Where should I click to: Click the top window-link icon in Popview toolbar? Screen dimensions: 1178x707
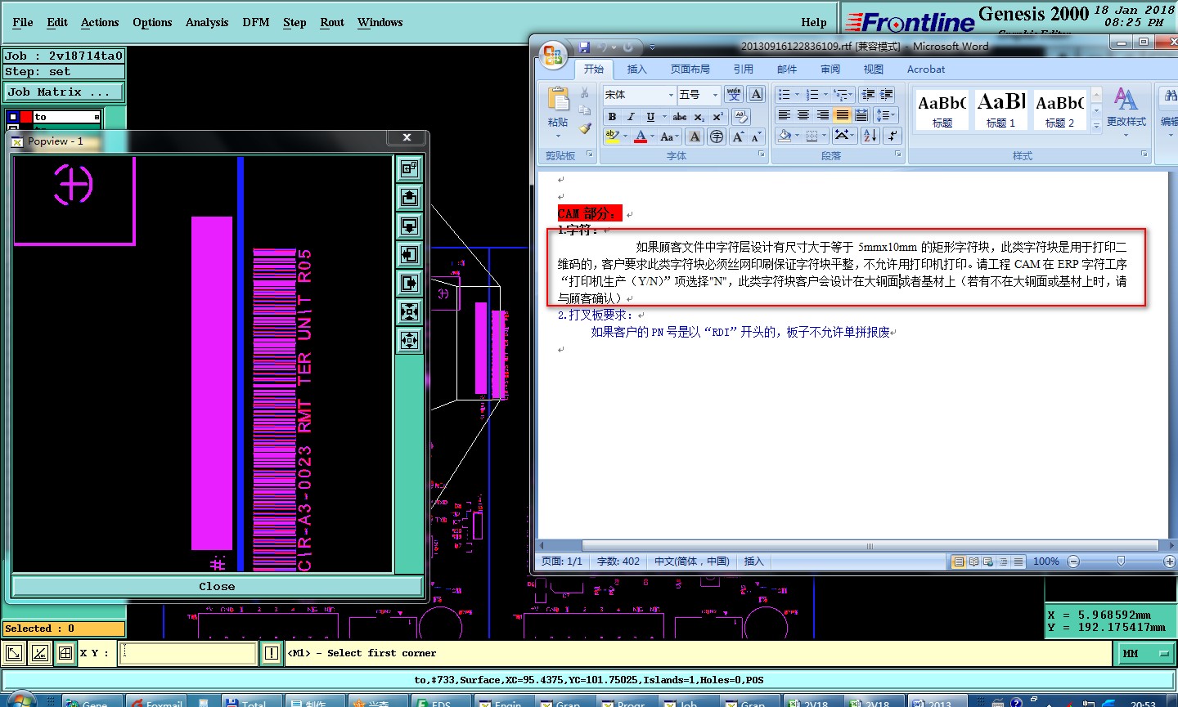[409, 168]
